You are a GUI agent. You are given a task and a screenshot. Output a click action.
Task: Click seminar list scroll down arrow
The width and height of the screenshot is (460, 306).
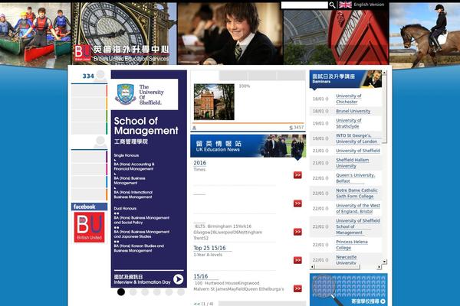(x=384, y=261)
